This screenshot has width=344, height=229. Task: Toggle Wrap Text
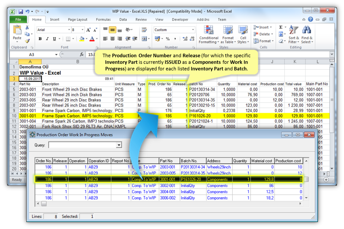[x=144, y=30]
